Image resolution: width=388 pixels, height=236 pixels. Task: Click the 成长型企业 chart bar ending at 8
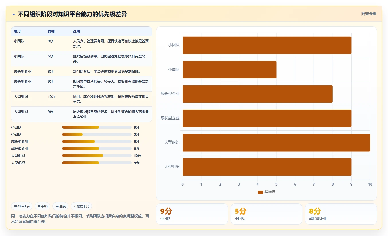pos(258,94)
